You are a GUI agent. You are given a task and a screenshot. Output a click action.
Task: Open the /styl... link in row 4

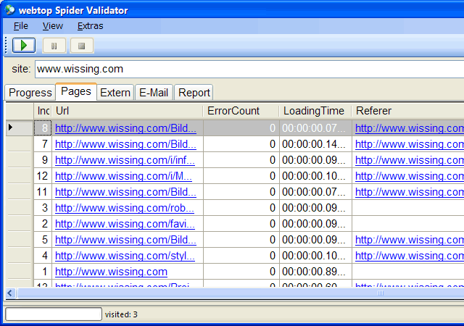125,256
